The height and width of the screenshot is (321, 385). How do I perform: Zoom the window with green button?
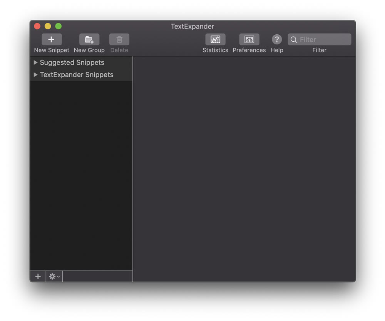coord(59,26)
